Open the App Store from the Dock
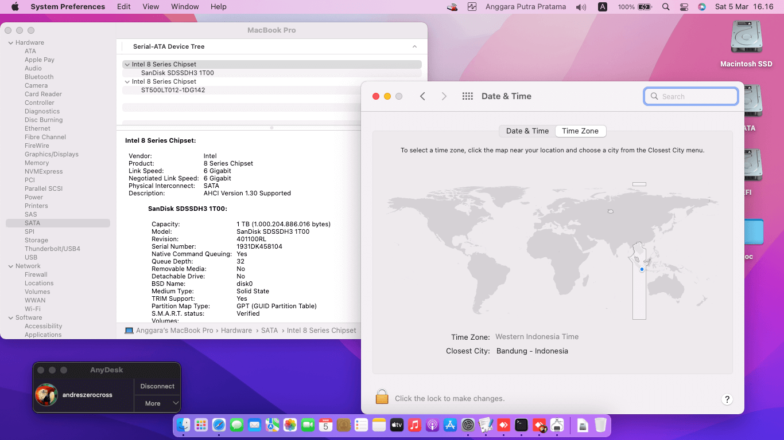784x440 pixels. coord(450,425)
